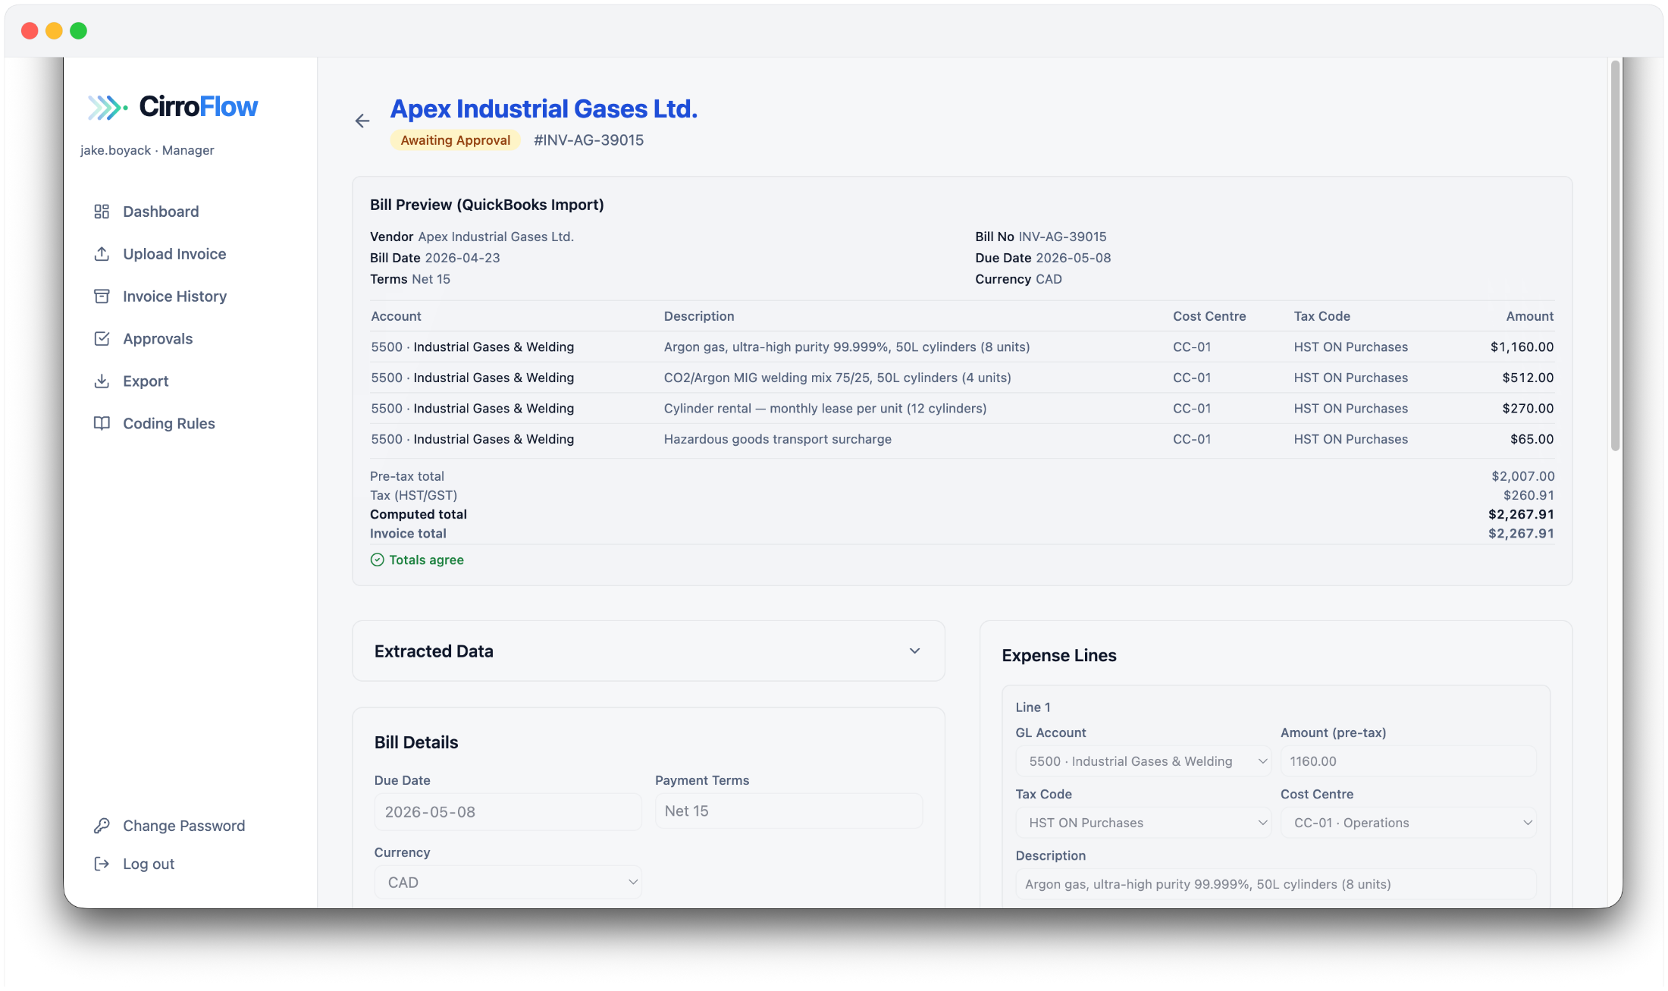
Task: Open the Cost Centre dropdown
Action: tap(1408, 823)
